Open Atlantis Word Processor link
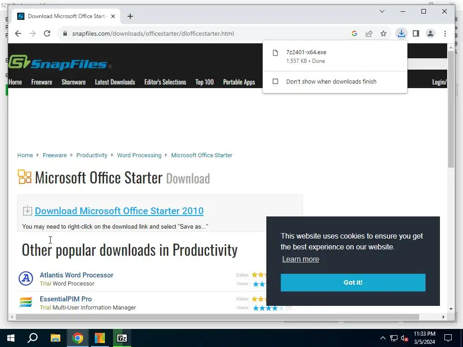This screenshot has height=347, width=463. point(76,275)
